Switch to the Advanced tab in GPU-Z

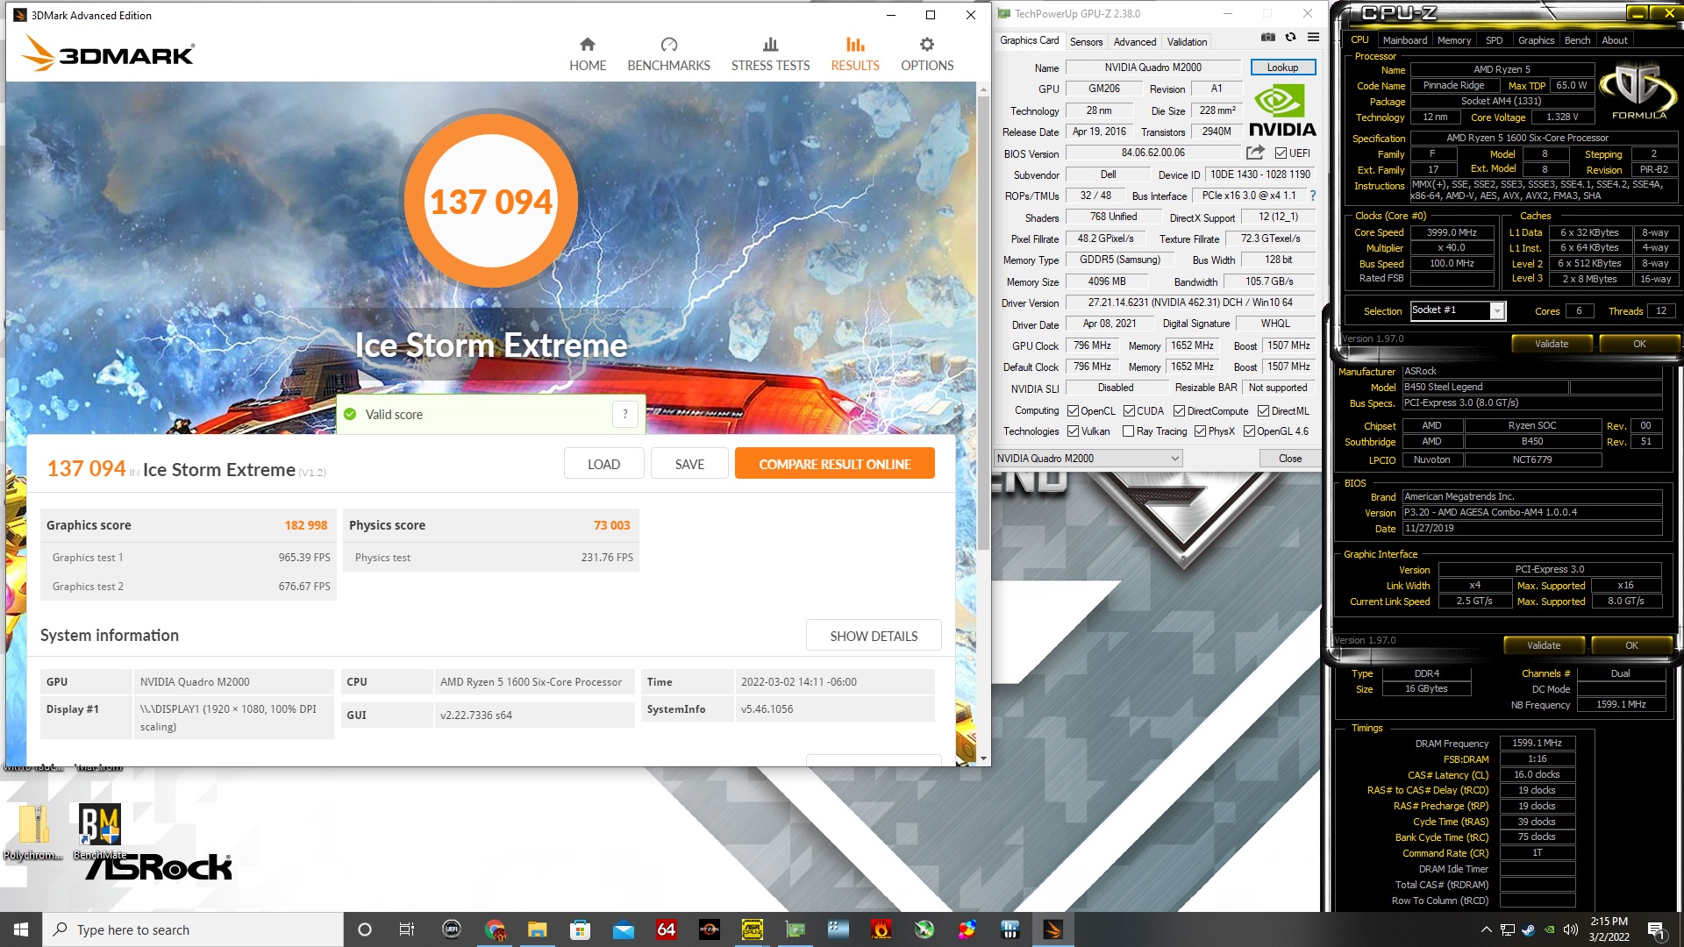click(1134, 41)
